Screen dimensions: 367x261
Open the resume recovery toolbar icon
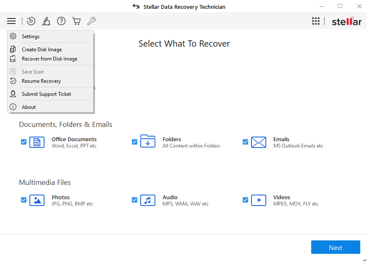(31, 21)
